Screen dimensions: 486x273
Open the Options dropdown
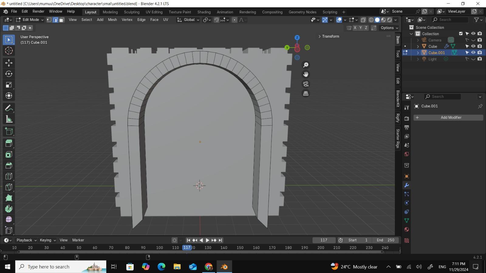coord(389,28)
